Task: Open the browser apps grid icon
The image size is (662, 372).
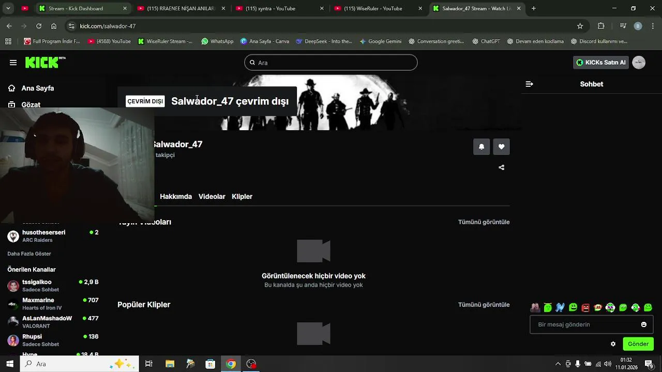Action: pyautogui.click(x=8, y=41)
